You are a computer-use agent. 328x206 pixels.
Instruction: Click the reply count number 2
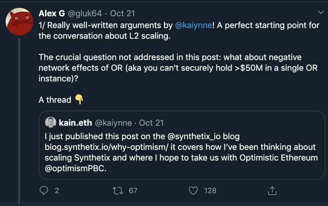point(57,190)
